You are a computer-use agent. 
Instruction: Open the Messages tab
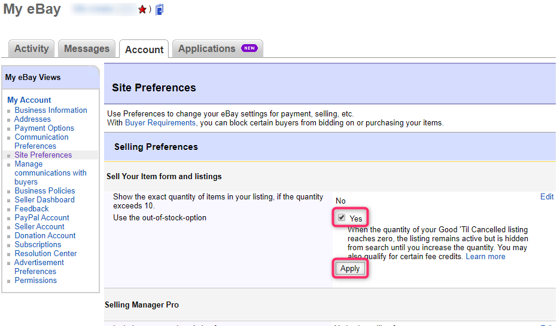coord(87,48)
